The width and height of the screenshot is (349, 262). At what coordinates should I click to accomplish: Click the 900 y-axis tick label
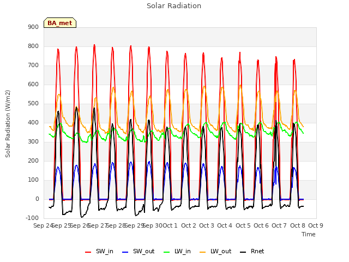[33, 27]
